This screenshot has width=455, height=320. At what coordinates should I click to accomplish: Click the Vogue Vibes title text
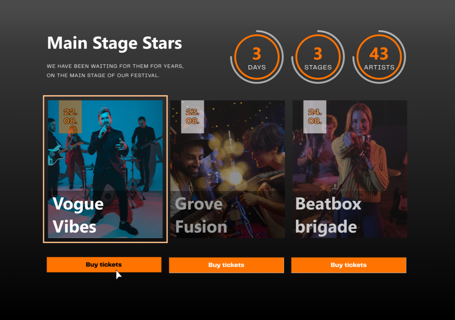pyautogui.click(x=78, y=215)
